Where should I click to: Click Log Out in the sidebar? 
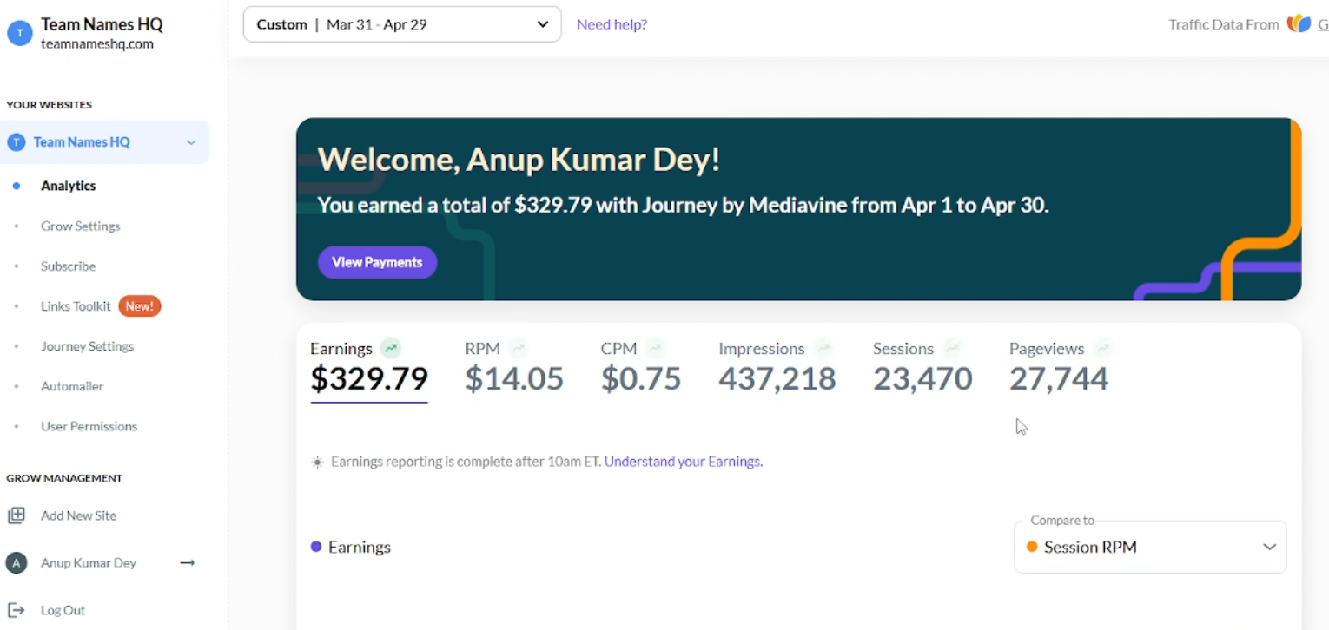point(63,610)
